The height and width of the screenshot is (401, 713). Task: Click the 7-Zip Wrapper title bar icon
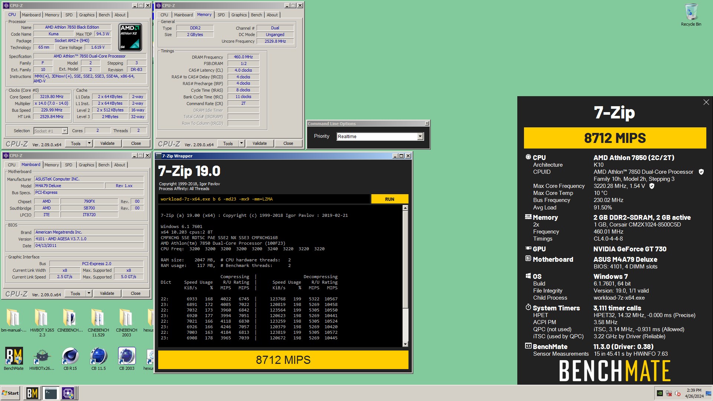(x=159, y=156)
